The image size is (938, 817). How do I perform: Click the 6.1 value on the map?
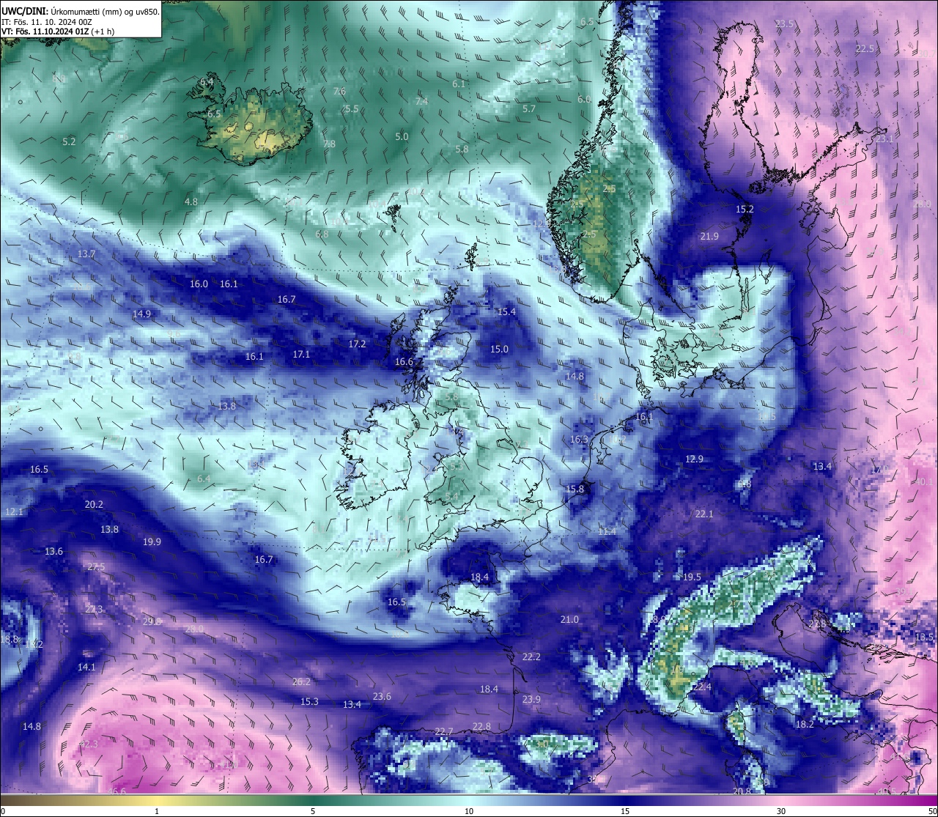[x=459, y=84]
